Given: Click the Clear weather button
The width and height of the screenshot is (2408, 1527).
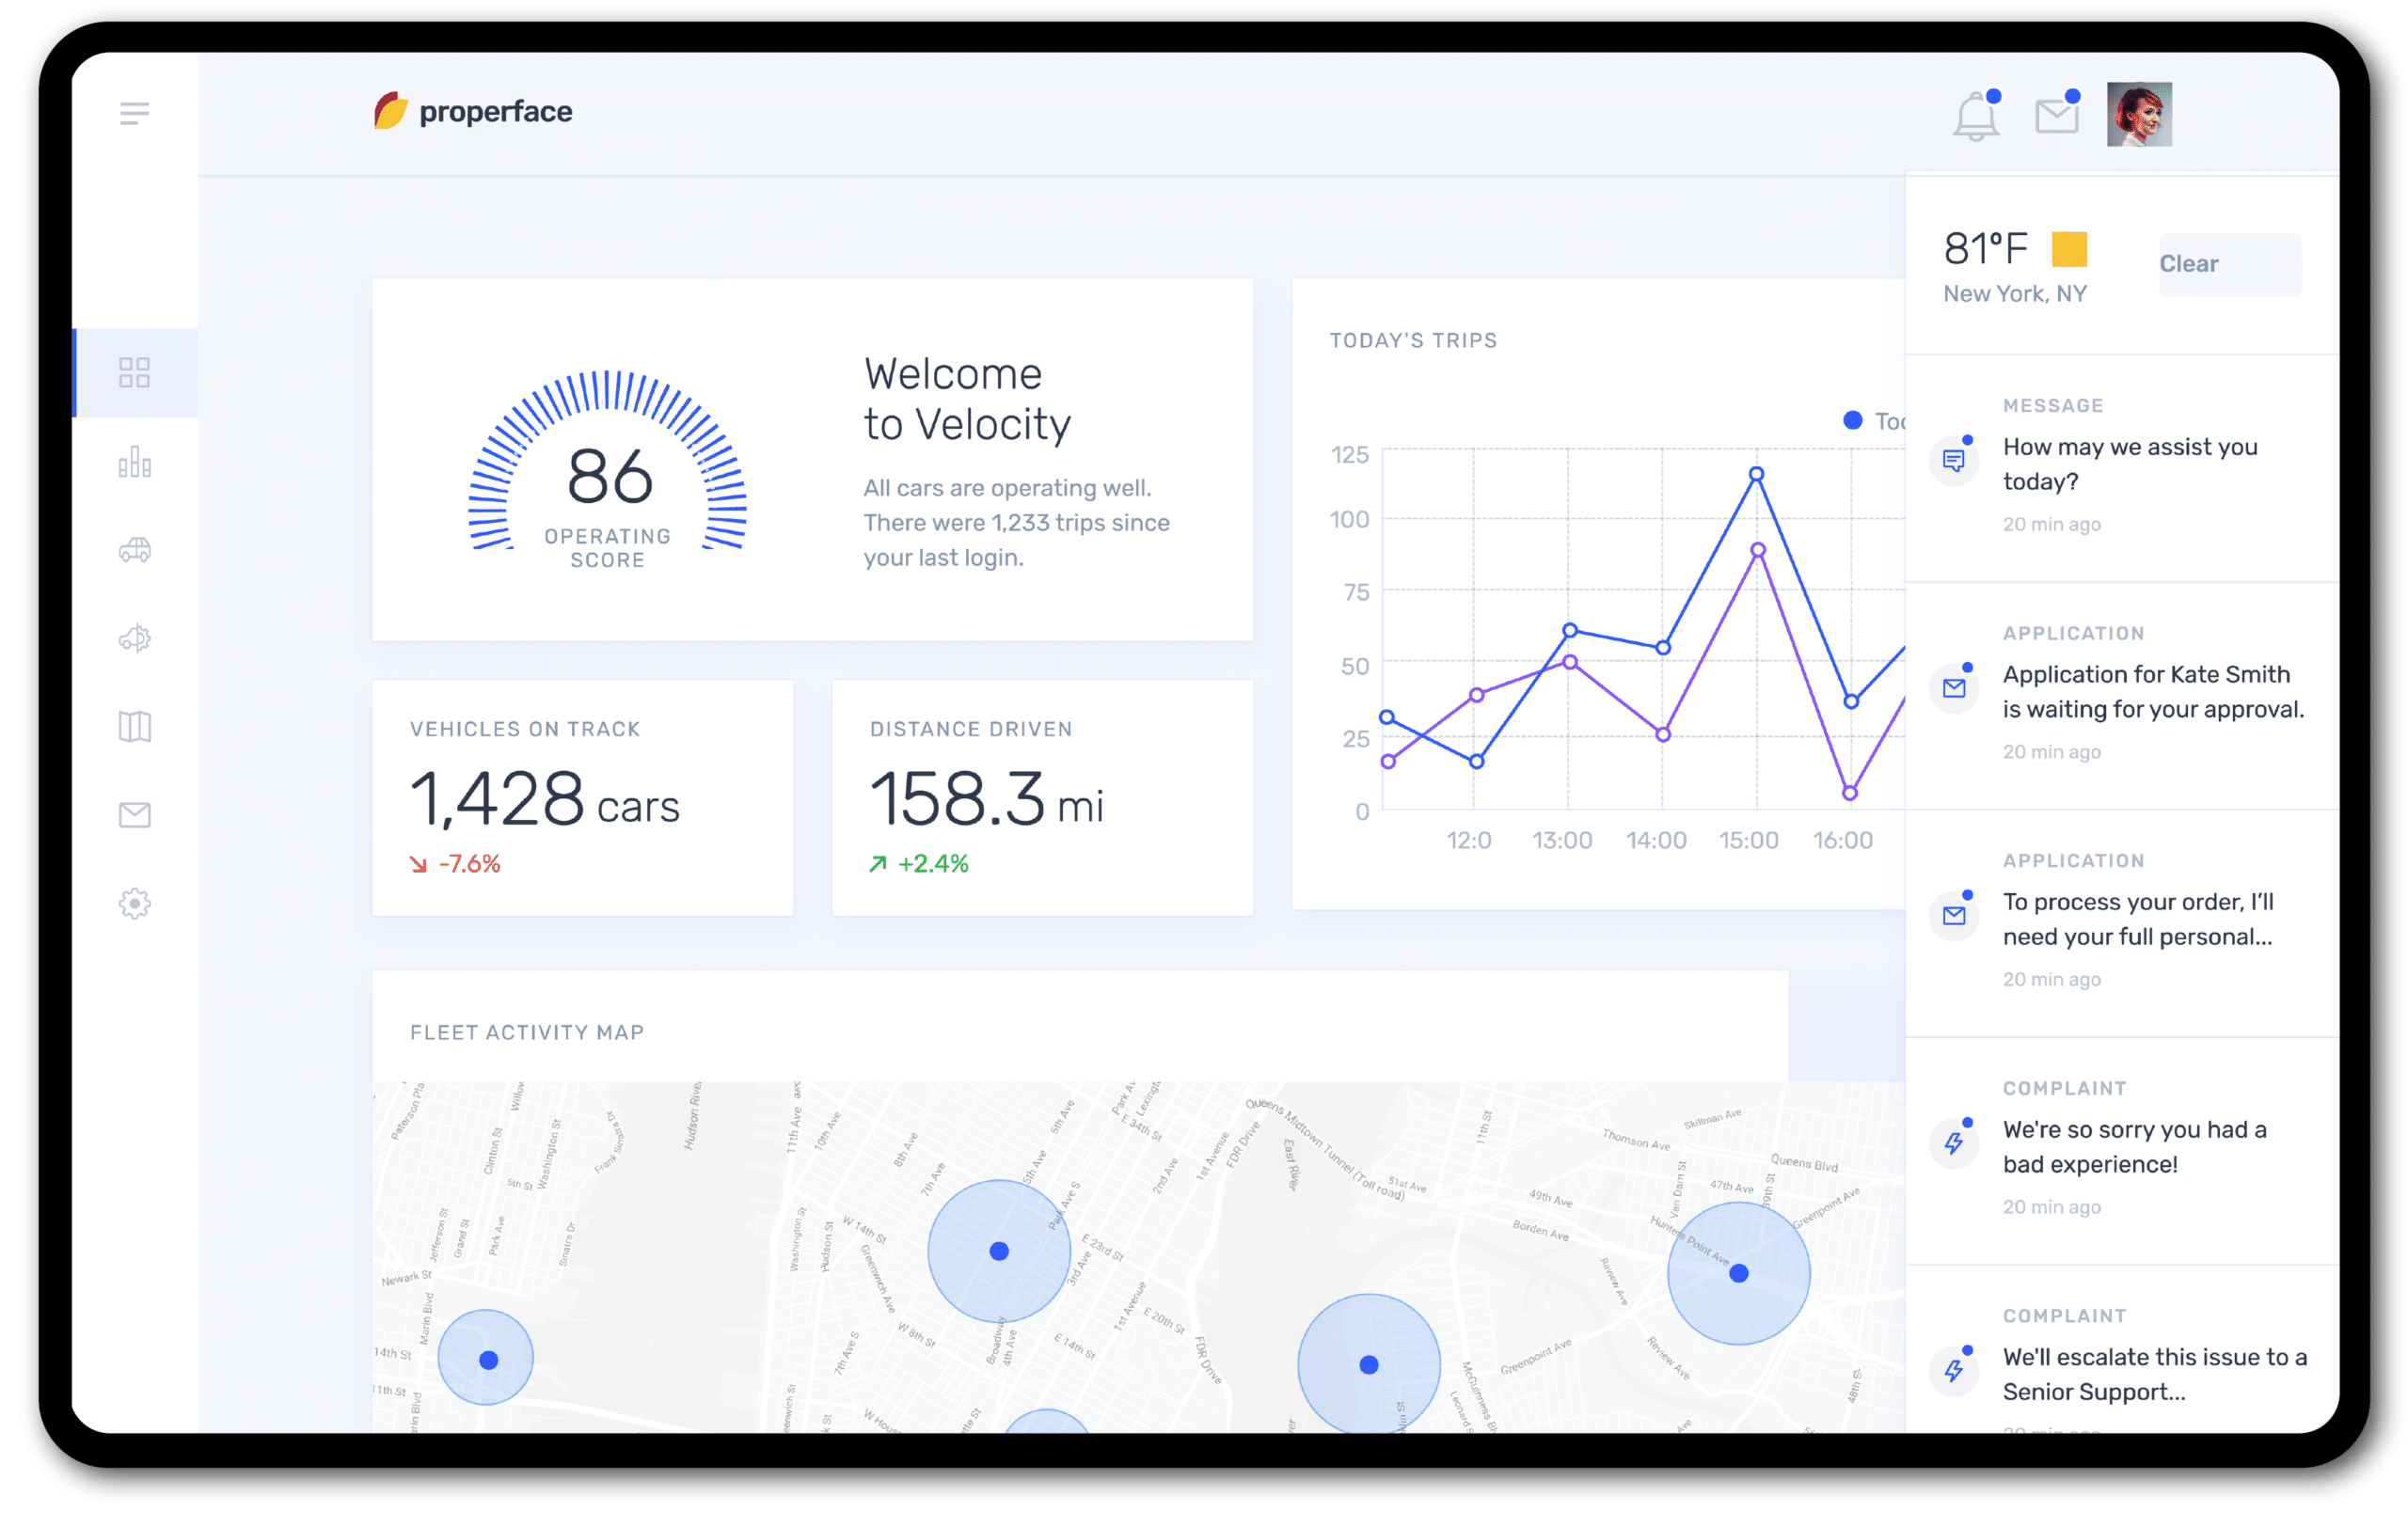Looking at the screenshot, I should click(2230, 264).
